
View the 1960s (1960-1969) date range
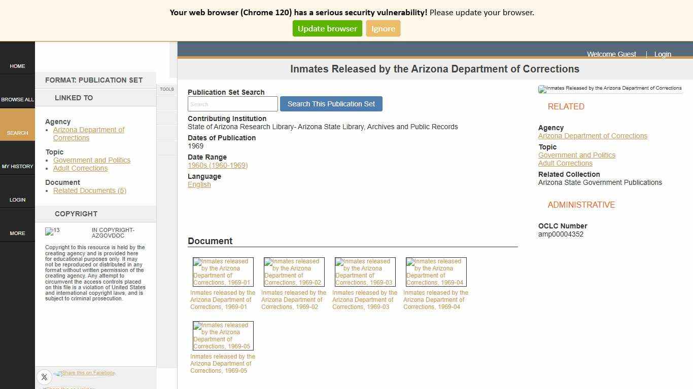click(217, 165)
